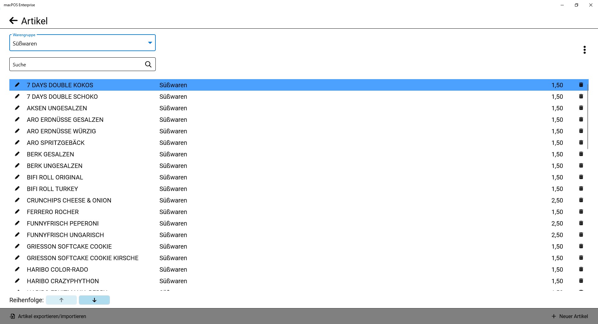
Task: Delete the ARO SPRITZGEBÄCK article
Action: point(581,142)
